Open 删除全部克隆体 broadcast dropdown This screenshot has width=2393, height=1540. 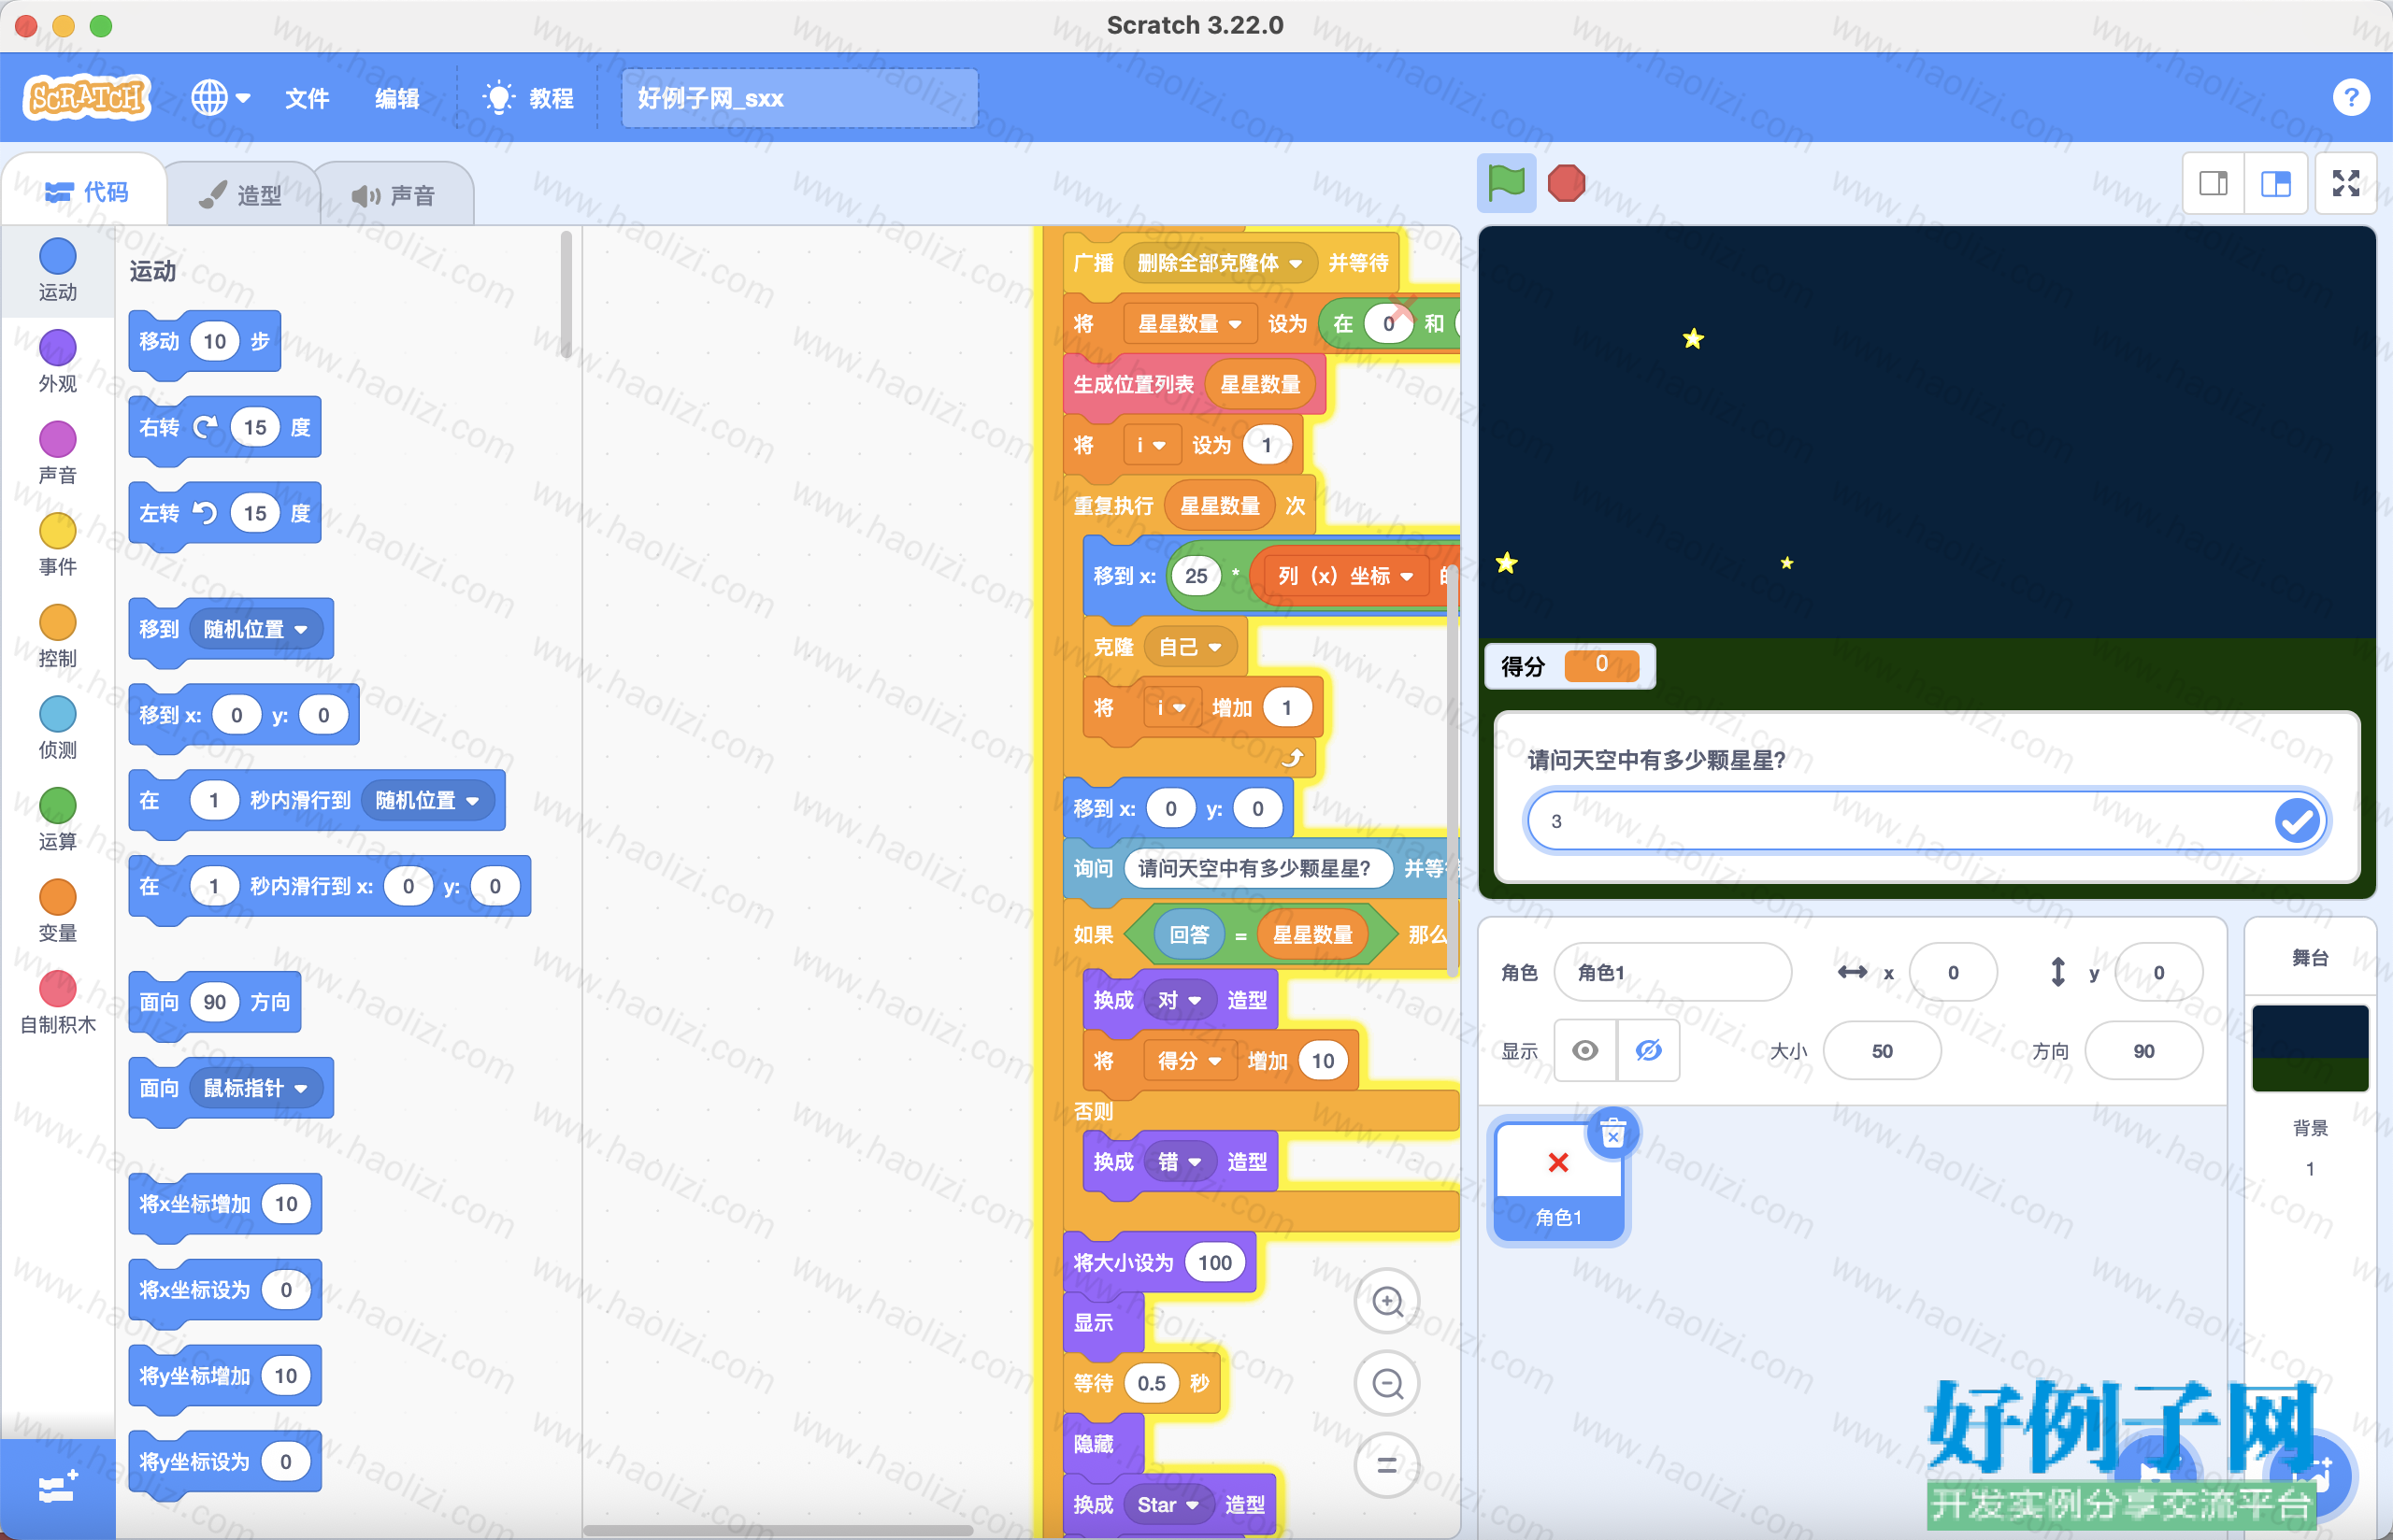tap(1219, 262)
